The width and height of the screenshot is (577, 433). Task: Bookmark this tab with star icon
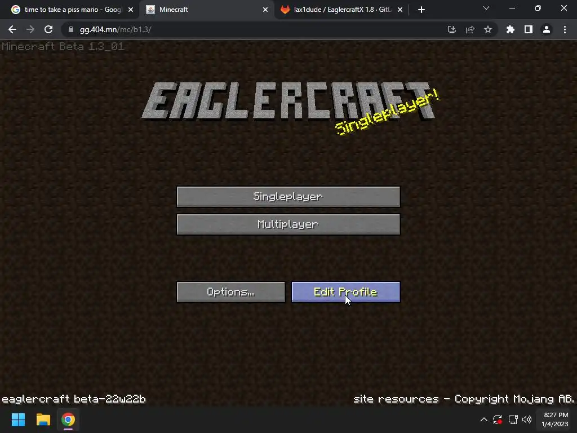487,29
